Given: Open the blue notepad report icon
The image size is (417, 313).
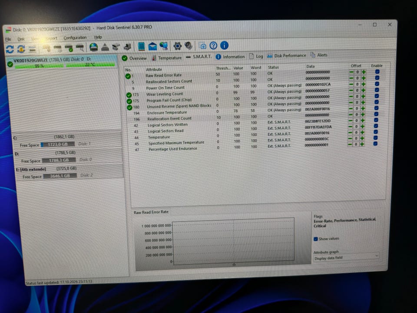Looking at the screenshot, I should pyautogui.click(x=141, y=47).
